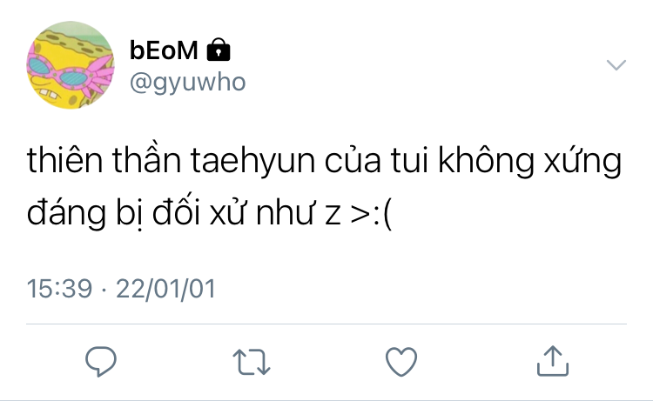Click the >:( emoticon in the tweet
The image size is (653, 401).
(x=371, y=215)
